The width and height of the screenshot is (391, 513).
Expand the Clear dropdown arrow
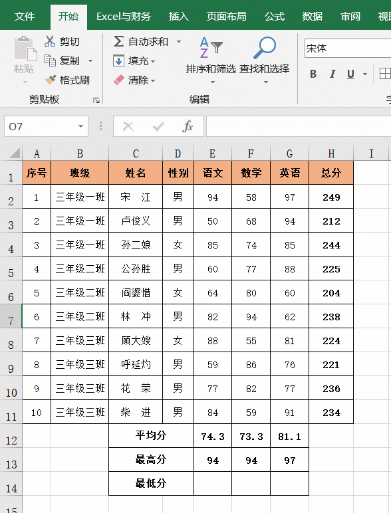pyautogui.click(x=153, y=80)
